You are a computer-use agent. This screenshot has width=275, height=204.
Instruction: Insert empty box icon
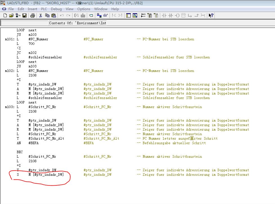click(x=183, y=16)
